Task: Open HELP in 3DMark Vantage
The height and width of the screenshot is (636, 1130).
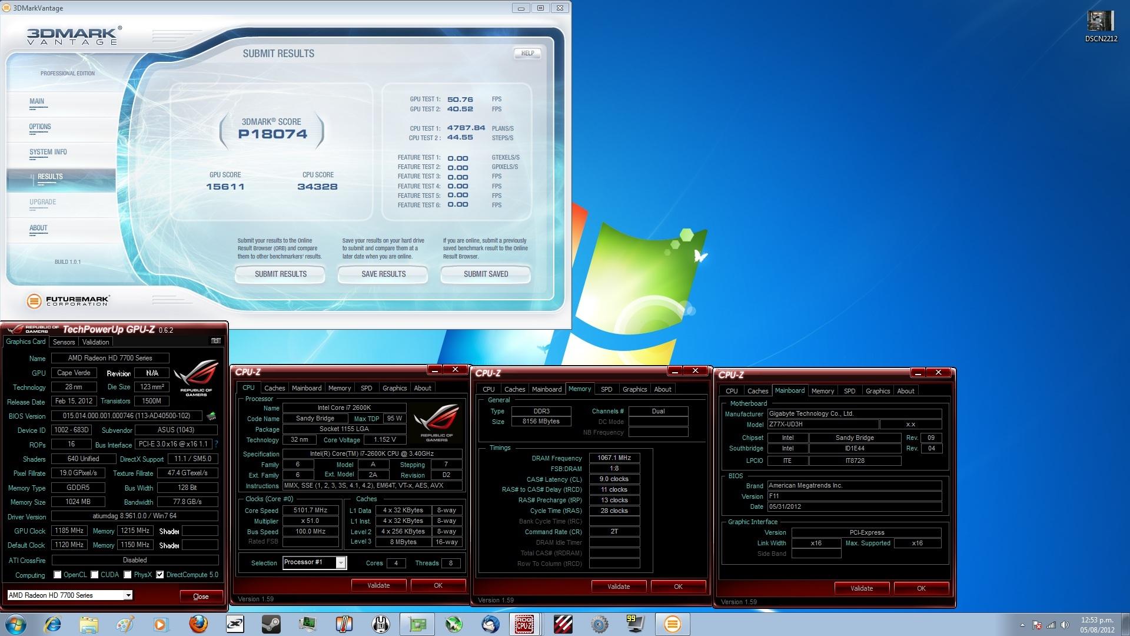Action: (x=527, y=53)
